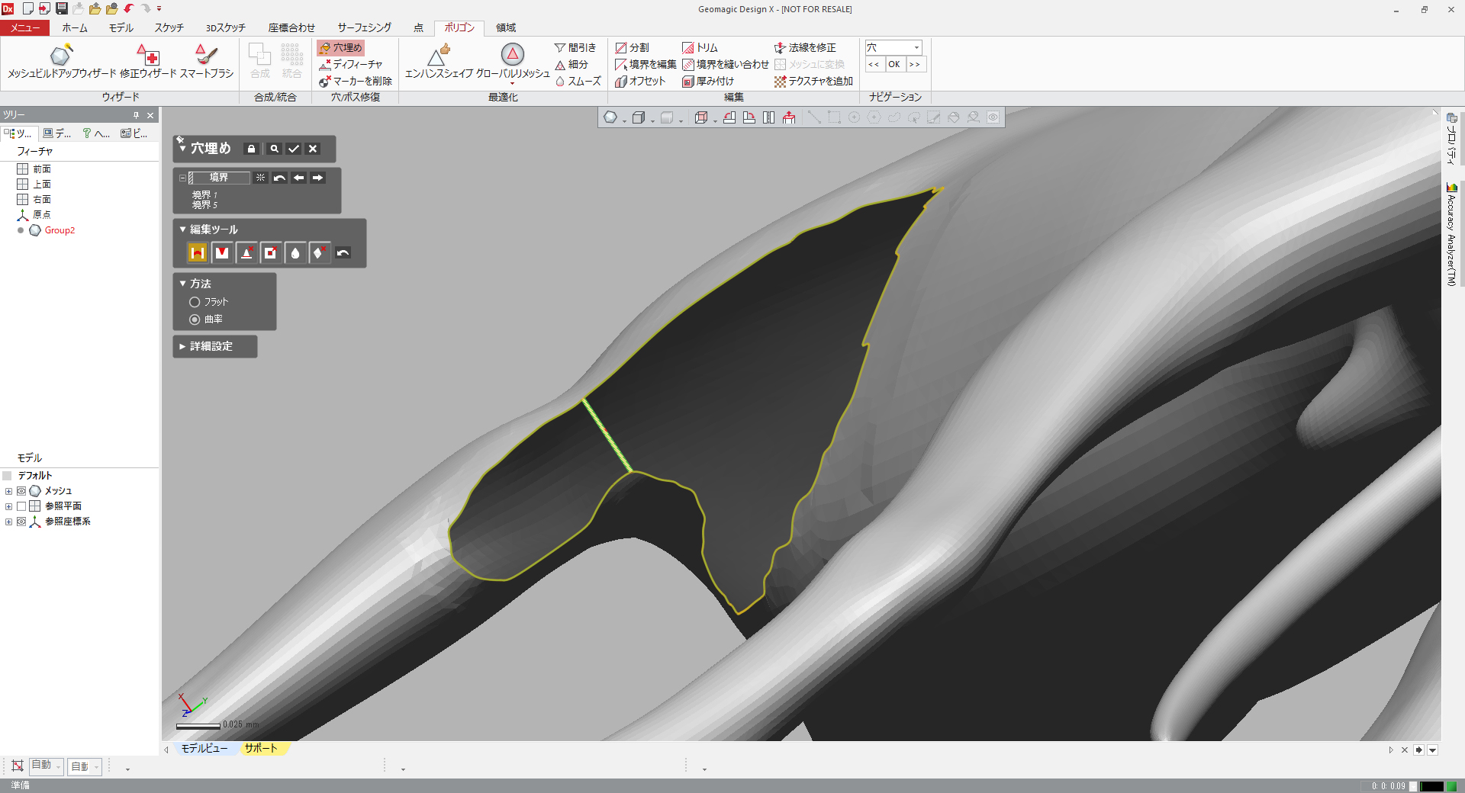1465x793 pixels.
Task: Switch to the サーフェシング ribbon tab
Action: click(x=364, y=27)
